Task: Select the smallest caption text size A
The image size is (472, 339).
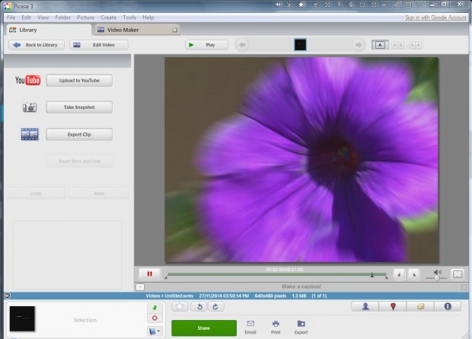Action: pyautogui.click(x=378, y=45)
